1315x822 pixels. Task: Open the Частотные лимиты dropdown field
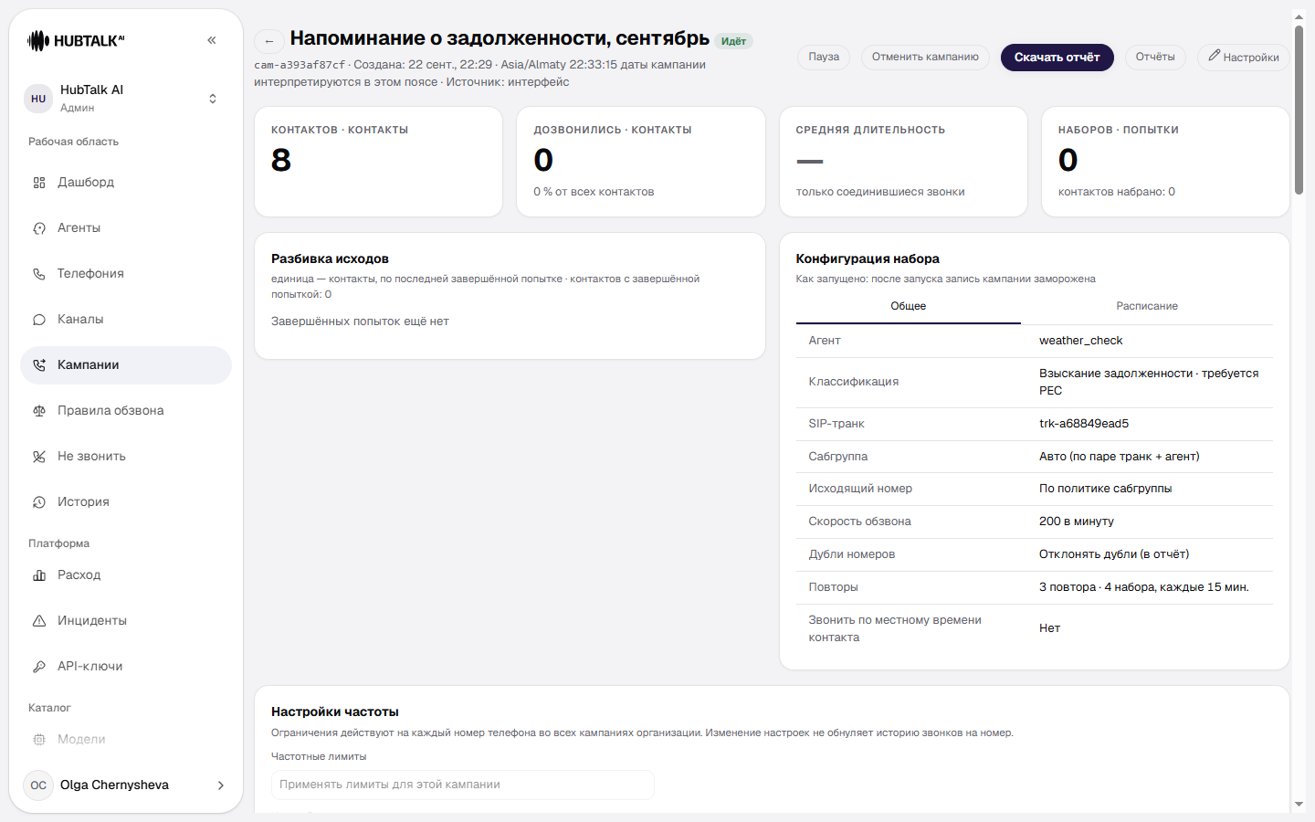tap(463, 785)
